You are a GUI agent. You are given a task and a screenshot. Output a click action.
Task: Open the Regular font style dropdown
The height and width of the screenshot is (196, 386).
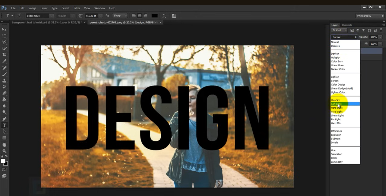tap(72, 16)
